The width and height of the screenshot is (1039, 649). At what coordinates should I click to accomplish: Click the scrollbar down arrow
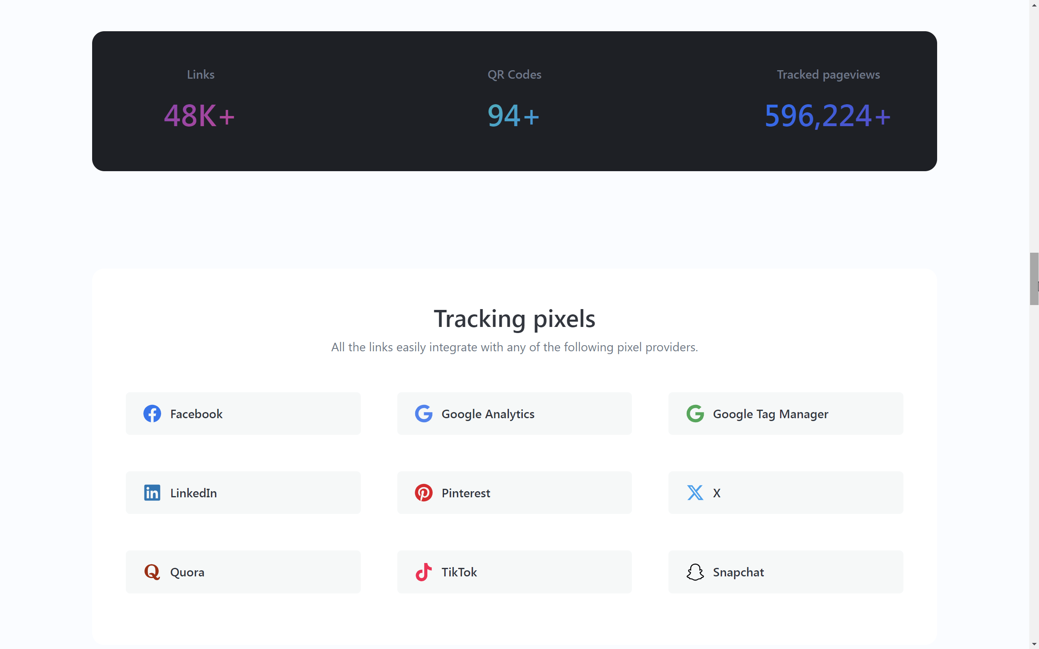click(x=1034, y=644)
